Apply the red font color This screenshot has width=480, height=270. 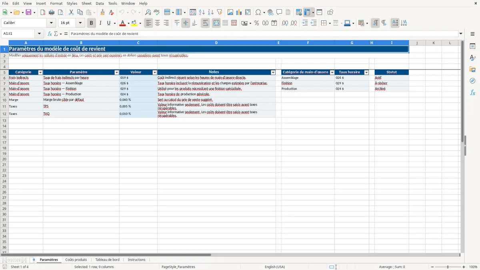click(122, 23)
